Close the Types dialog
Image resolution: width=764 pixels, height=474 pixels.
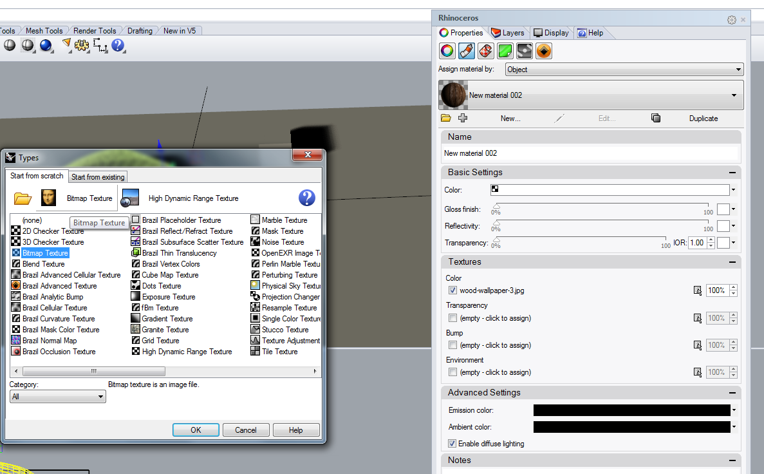tap(308, 155)
